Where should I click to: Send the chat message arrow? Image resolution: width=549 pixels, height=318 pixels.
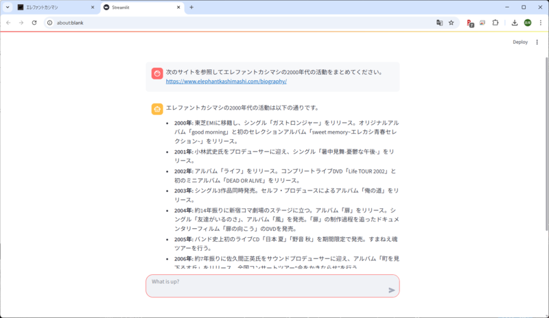pos(391,290)
